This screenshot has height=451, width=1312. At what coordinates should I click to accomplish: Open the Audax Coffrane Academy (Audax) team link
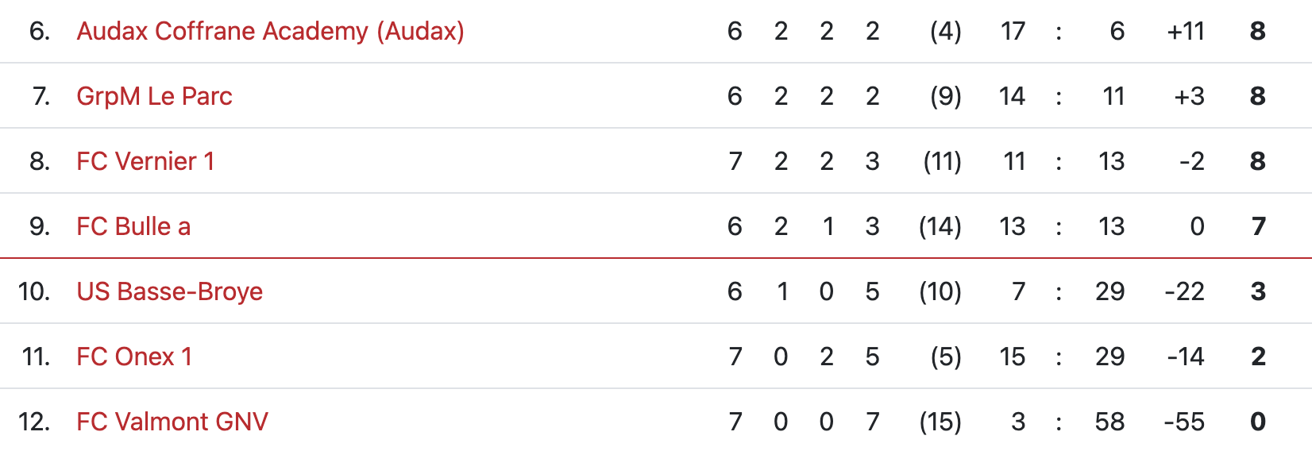pyautogui.click(x=270, y=31)
